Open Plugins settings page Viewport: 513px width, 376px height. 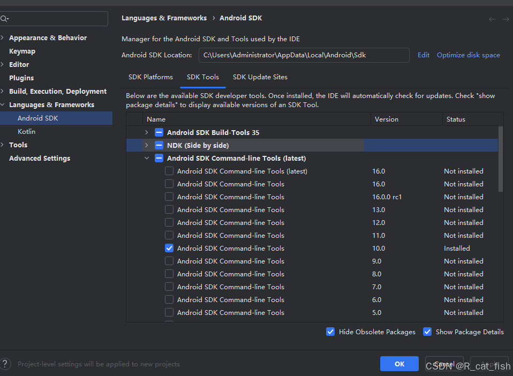[x=21, y=78]
